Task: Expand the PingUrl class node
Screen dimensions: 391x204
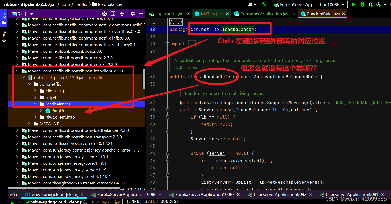Action: [x=41, y=111]
